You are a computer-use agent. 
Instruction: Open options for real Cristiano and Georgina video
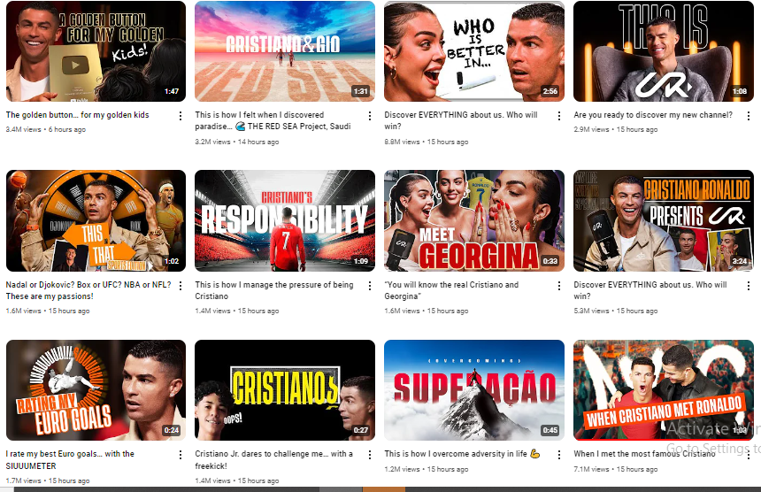click(559, 285)
